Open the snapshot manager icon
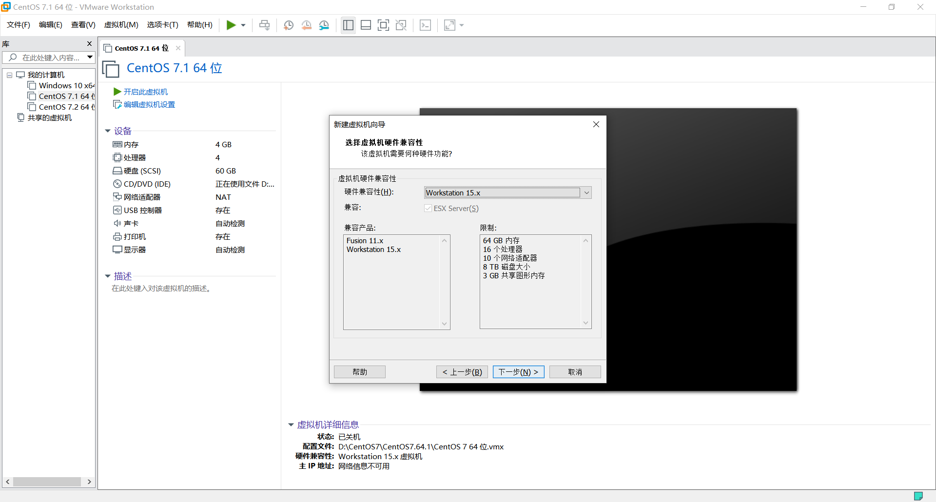 click(x=324, y=25)
